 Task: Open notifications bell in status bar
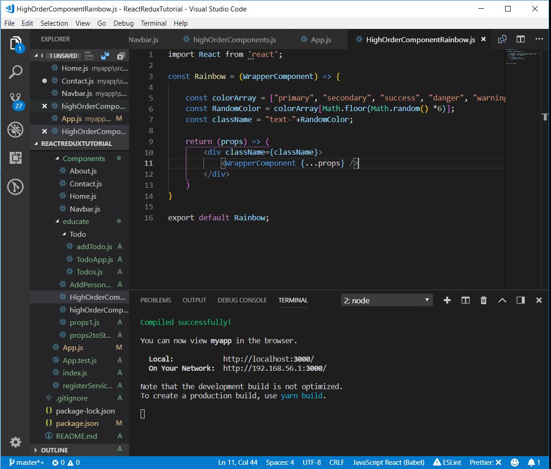[534, 462]
